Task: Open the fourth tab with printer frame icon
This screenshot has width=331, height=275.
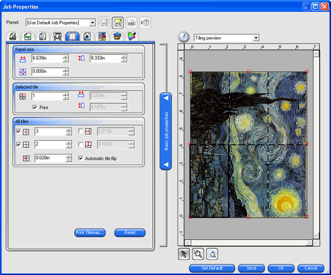Action: [x=57, y=36]
